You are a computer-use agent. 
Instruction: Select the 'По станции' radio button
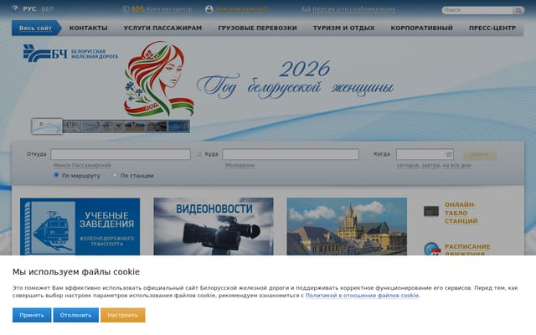115,175
